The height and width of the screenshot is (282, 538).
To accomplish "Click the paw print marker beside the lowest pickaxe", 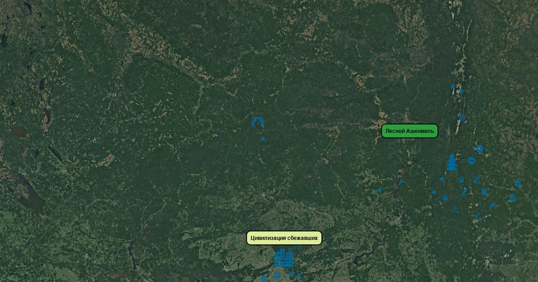I will [445, 197].
